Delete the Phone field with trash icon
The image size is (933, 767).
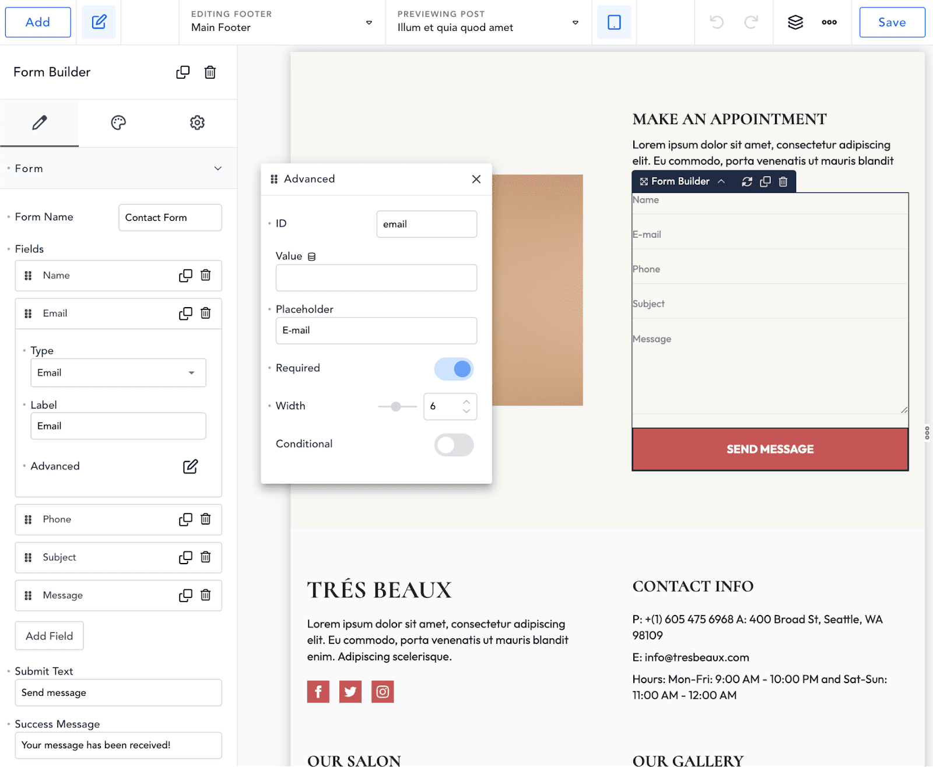click(x=206, y=519)
